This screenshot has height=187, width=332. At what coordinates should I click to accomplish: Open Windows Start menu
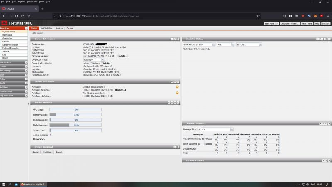[3, 185]
